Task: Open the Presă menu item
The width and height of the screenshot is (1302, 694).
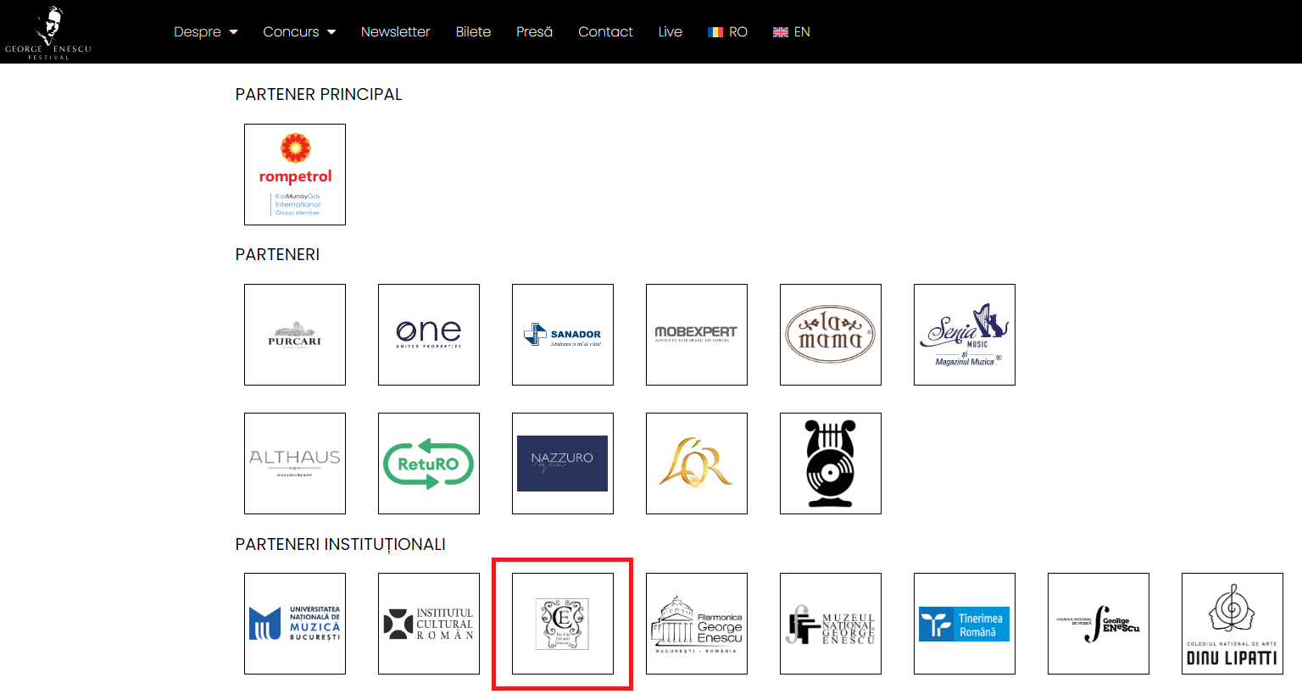Action: pyautogui.click(x=534, y=32)
